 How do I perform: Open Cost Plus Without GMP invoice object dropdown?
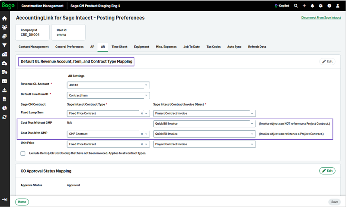coord(252,124)
